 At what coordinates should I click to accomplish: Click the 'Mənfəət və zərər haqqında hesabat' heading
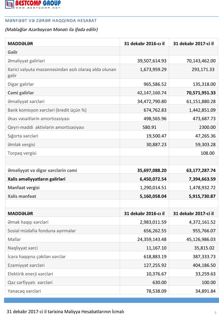(51, 21)
